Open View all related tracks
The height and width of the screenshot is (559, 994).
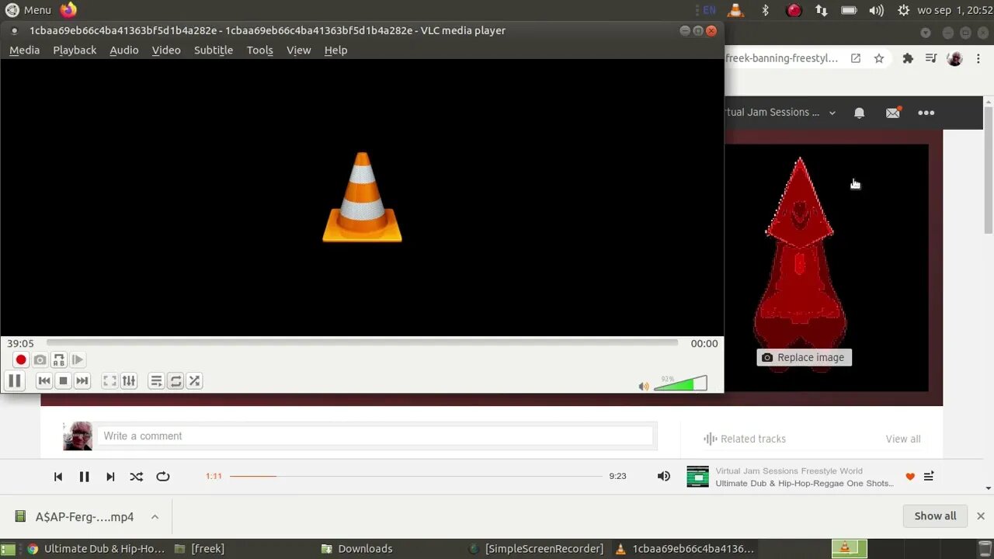(903, 439)
